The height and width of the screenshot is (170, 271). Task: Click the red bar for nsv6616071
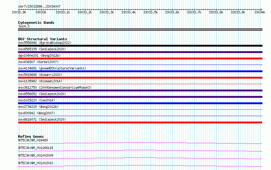140,122
